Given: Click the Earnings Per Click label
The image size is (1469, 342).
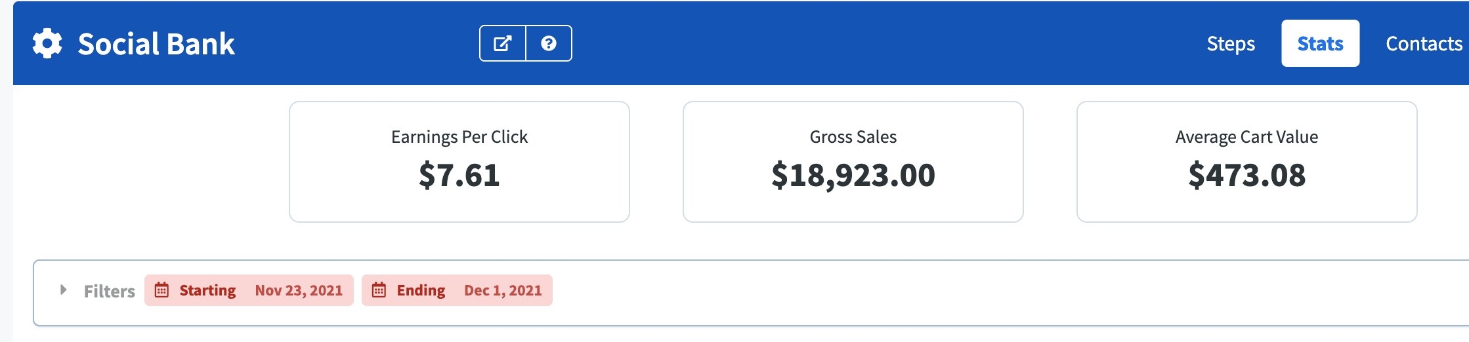Looking at the screenshot, I should tap(459, 137).
